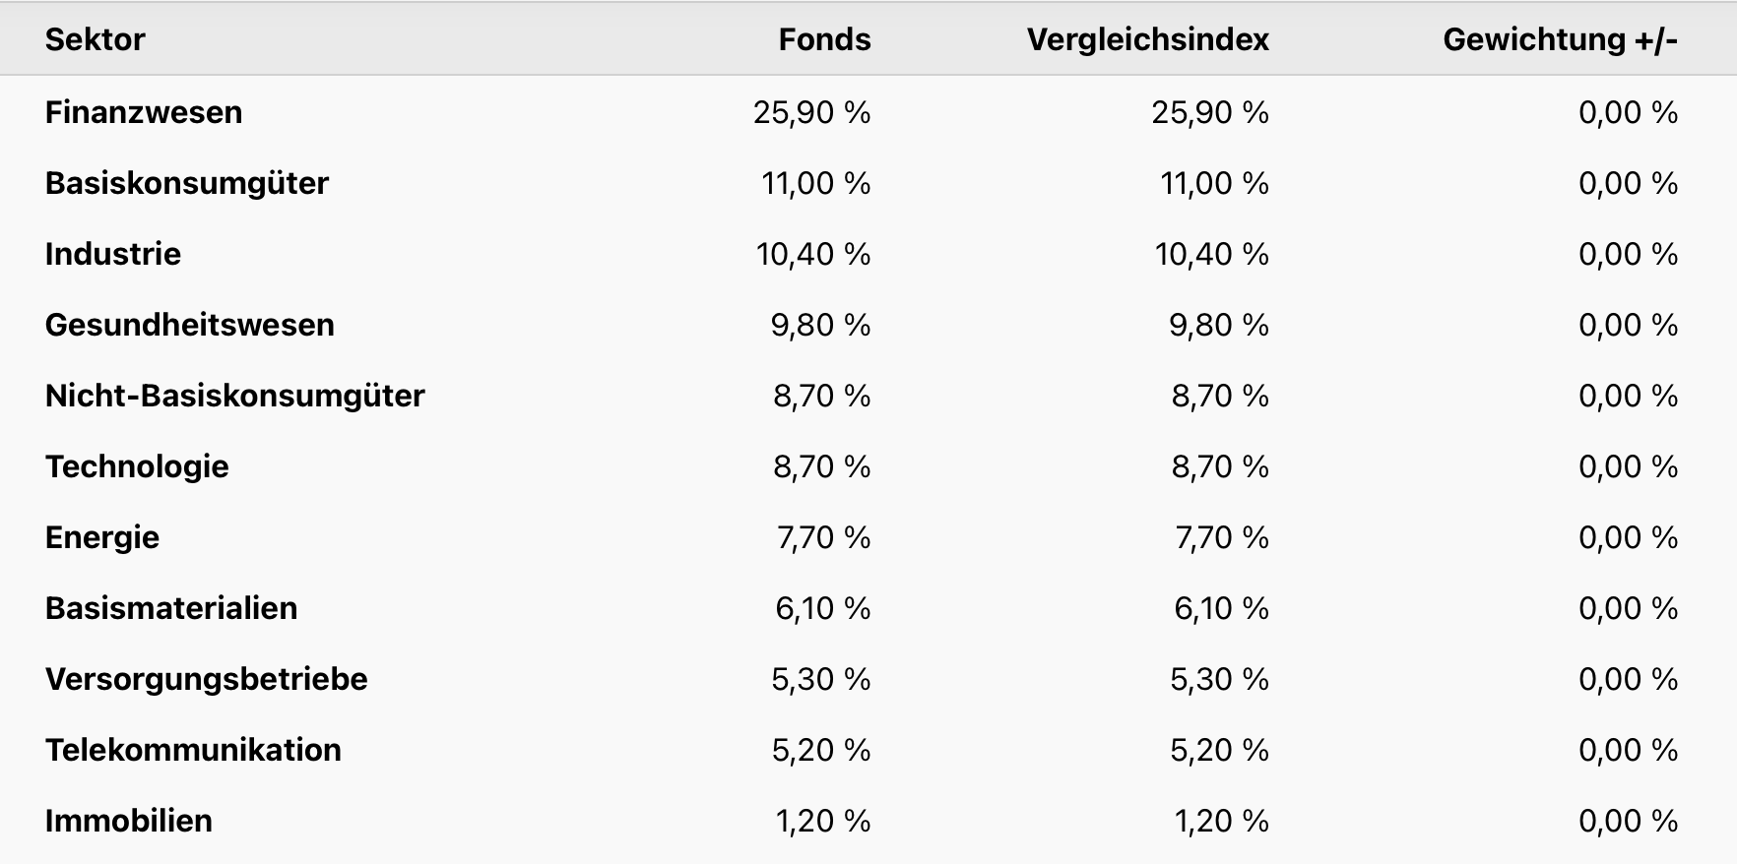
Task: Select the Finanzwesen sector row label
Action: pyautogui.click(x=144, y=112)
